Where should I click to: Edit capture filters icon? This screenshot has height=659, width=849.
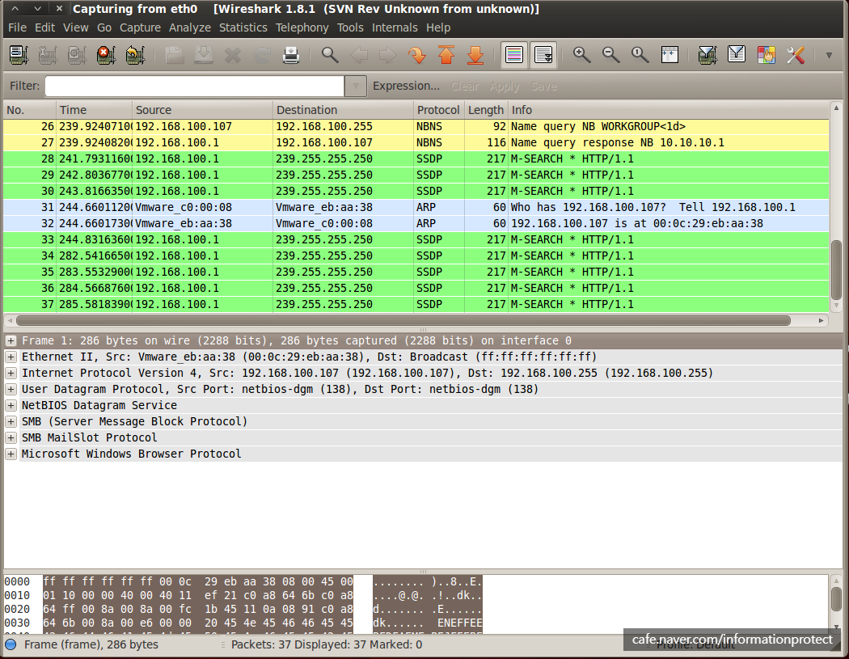pos(707,55)
